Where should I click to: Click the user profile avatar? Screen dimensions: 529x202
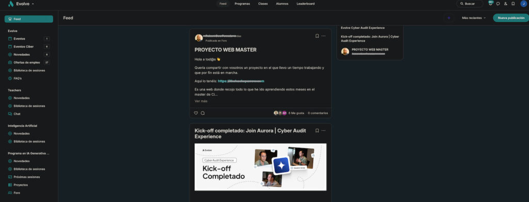point(523,4)
